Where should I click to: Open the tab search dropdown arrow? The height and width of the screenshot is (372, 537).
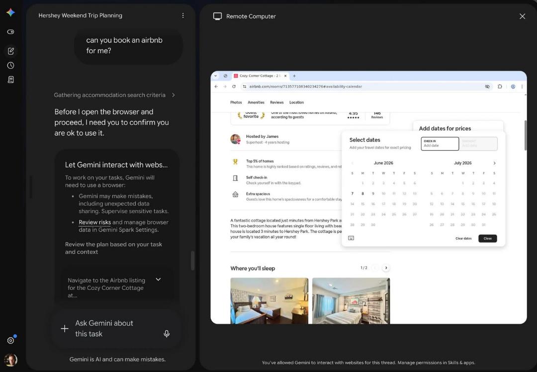tap(216, 76)
